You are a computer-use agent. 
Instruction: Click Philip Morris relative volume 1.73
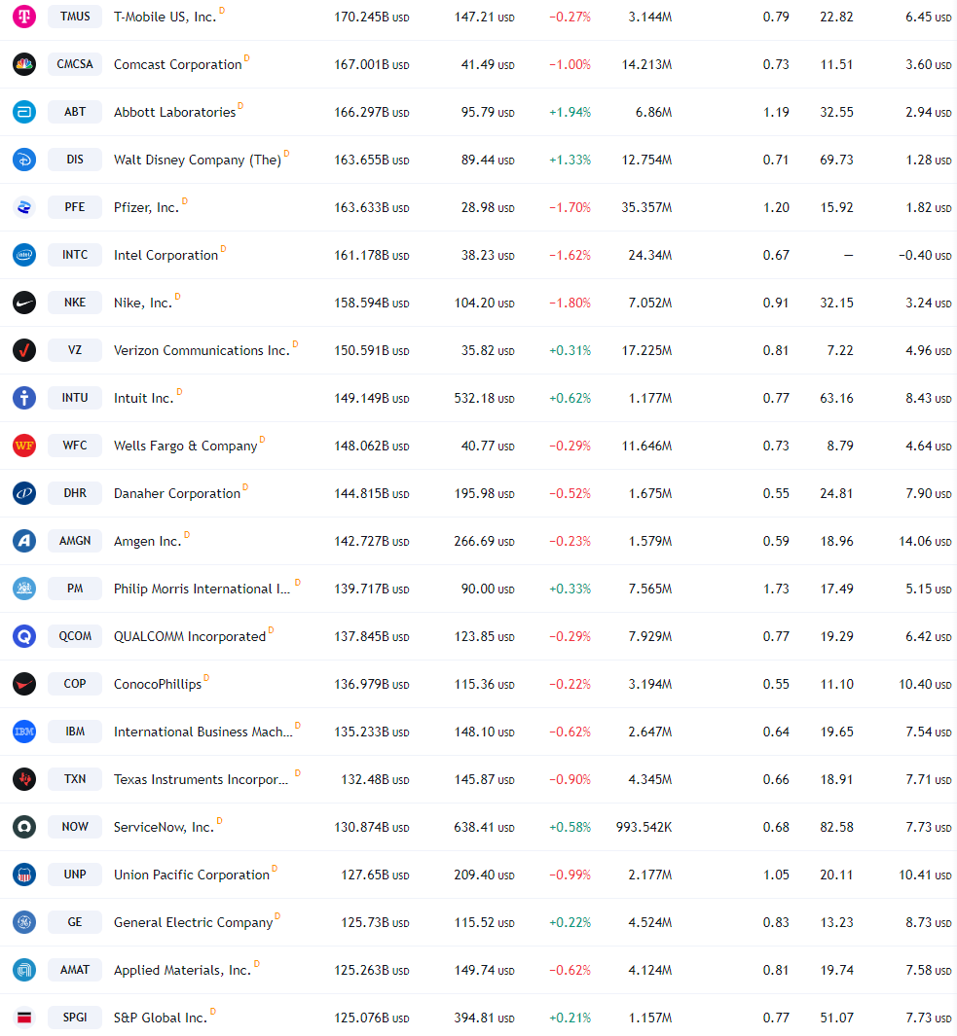776,589
